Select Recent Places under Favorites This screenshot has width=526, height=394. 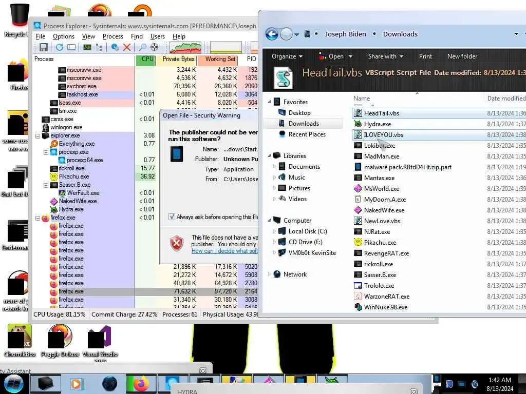(x=307, y=134)
